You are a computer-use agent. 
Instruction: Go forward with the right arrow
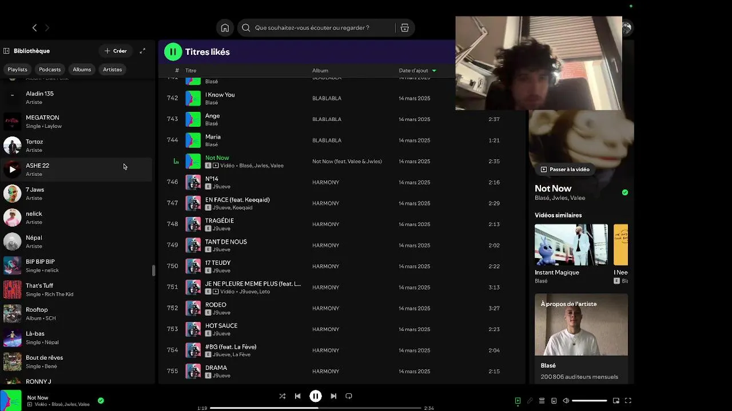pyautogui.click(x=47, y=27)
